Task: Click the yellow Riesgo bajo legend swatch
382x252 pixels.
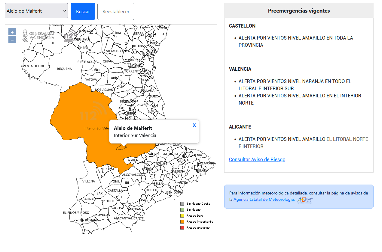Action: (x=182, y=216)
